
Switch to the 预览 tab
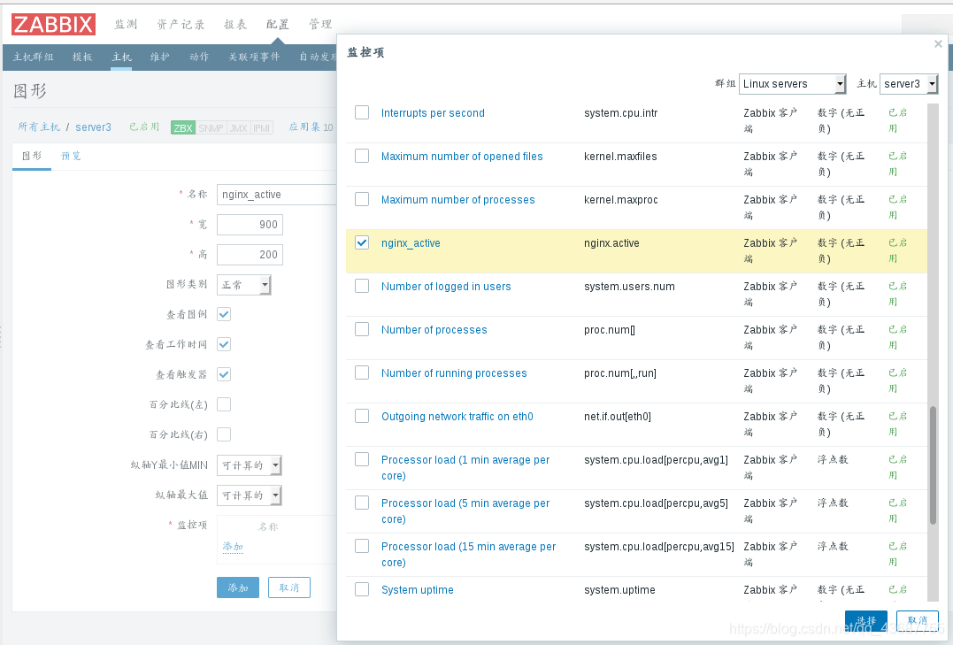[71, 157]
